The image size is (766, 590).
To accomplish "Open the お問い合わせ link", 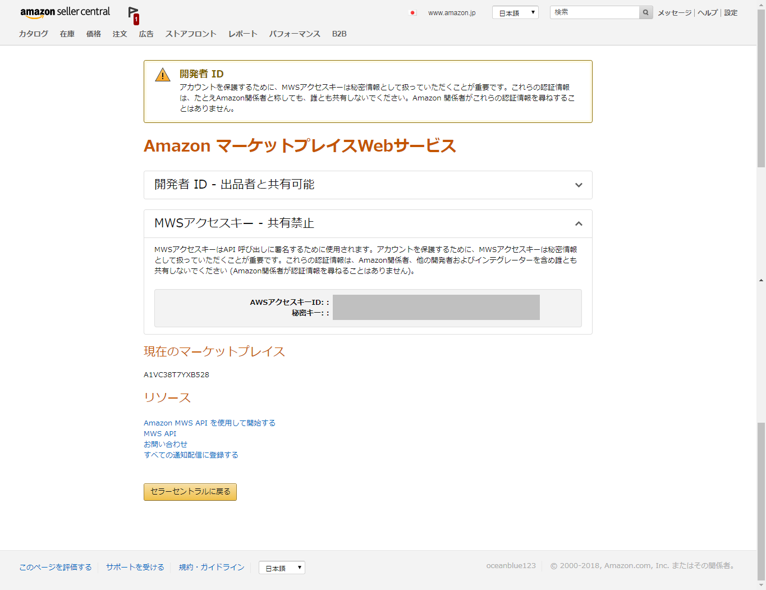I will (166, 444).
